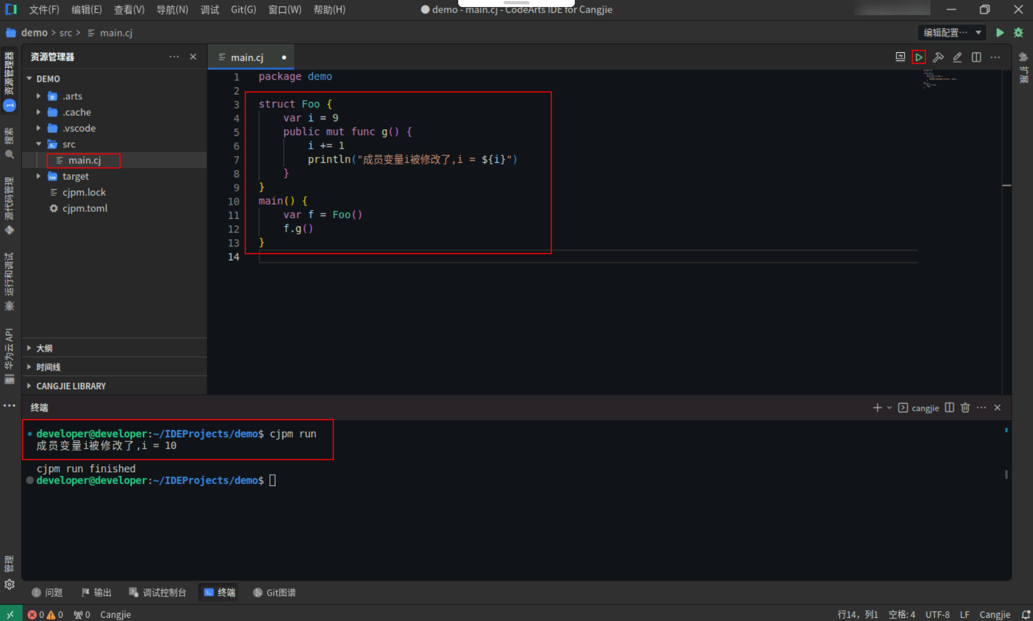Switch to the Debug Console (调试控制台) tab
Screen dimensions: 1033x621
pyautogui.click(x=158, y=592)
